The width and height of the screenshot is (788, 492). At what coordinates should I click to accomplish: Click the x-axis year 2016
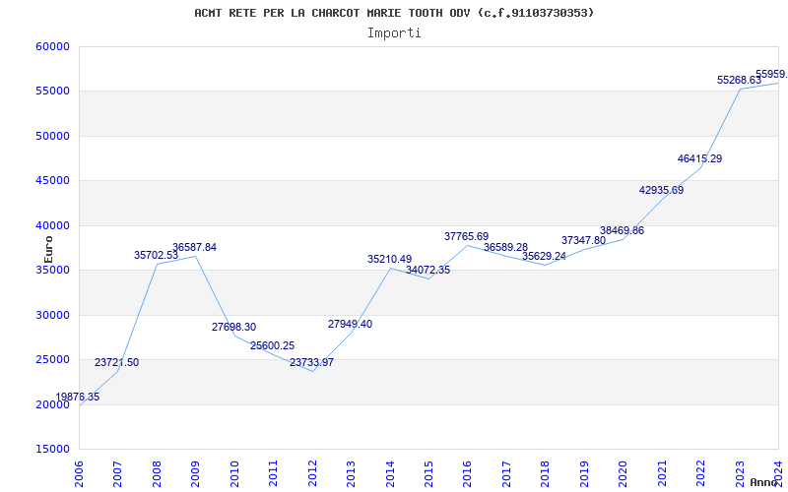(x=467, y=474)
